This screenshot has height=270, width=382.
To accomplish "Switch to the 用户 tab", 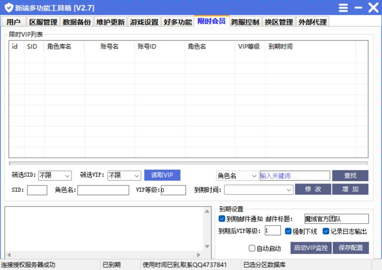I will [x=14, y=22].
